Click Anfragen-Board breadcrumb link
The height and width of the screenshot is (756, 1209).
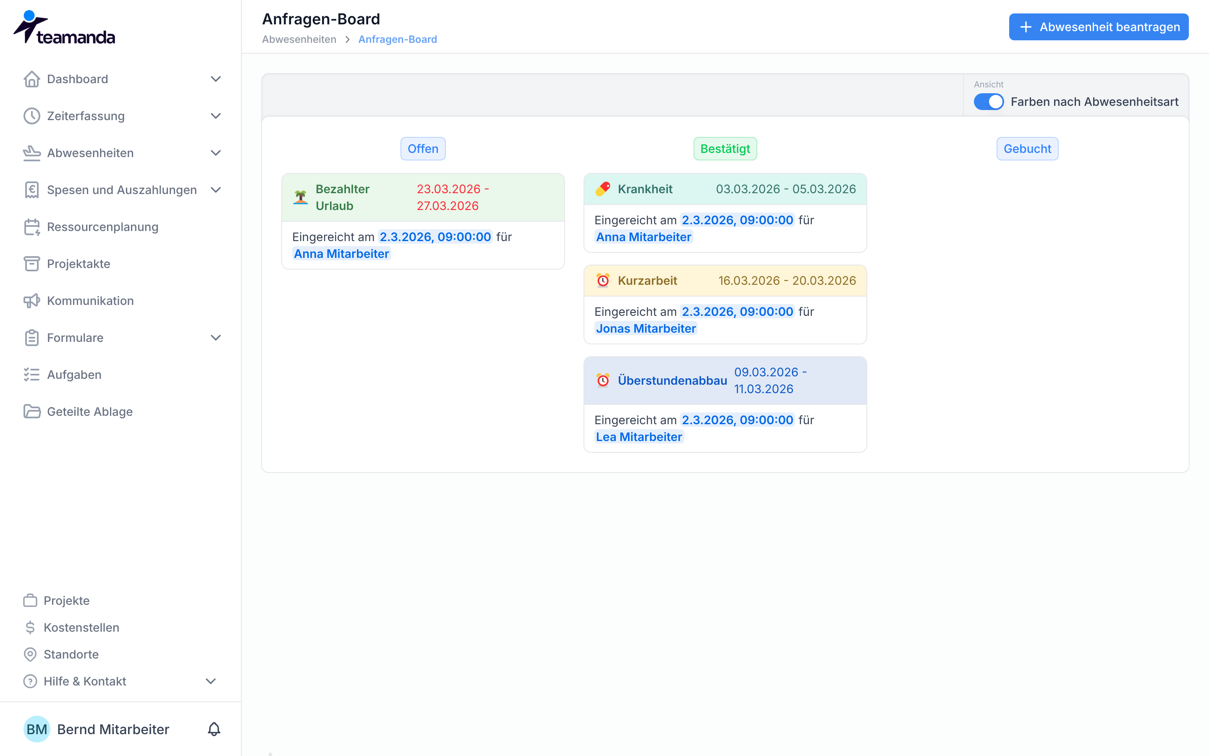(x=398, y=39)
